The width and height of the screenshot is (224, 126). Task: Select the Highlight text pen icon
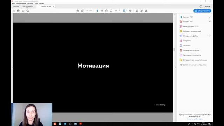(141, 11)
